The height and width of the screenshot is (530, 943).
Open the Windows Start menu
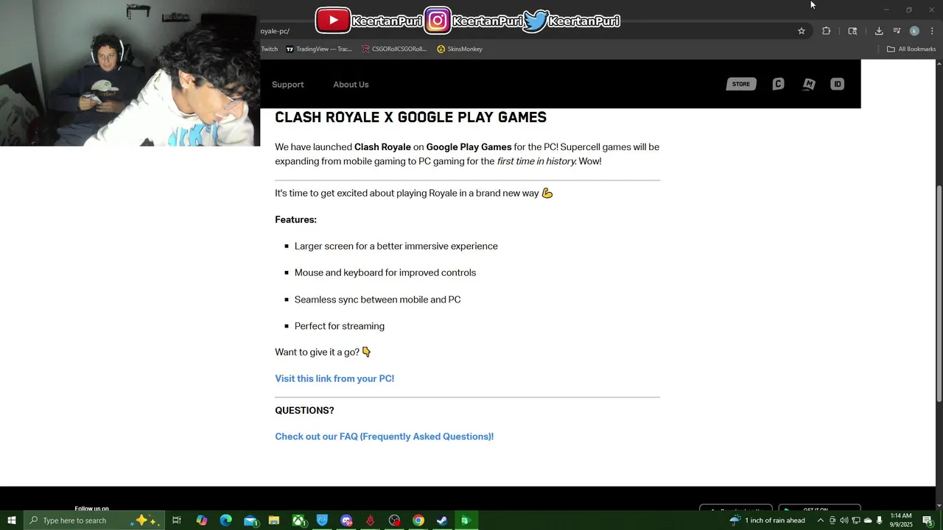(x=11, y=520)
